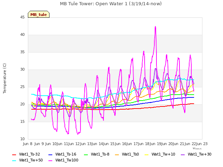
Task: Click the cyan Wat1_Tw+50 legend swatch
Action: (x=14, y=161)
